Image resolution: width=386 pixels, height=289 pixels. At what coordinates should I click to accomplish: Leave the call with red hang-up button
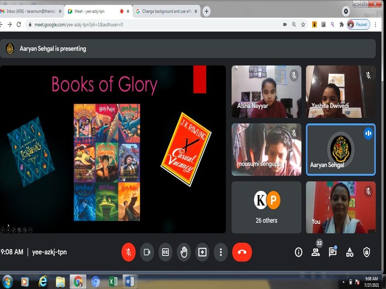[242, 252]
